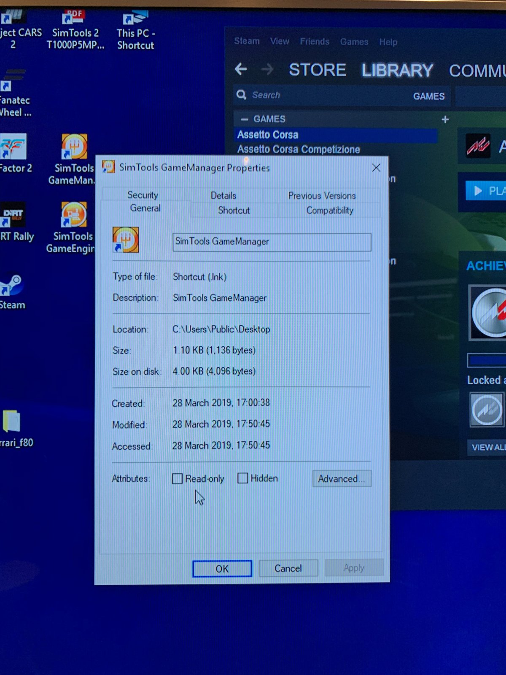Close the SimTools GameManager Properties dialog
Screen dimensions: 506x675
click(x=376, y=168)
